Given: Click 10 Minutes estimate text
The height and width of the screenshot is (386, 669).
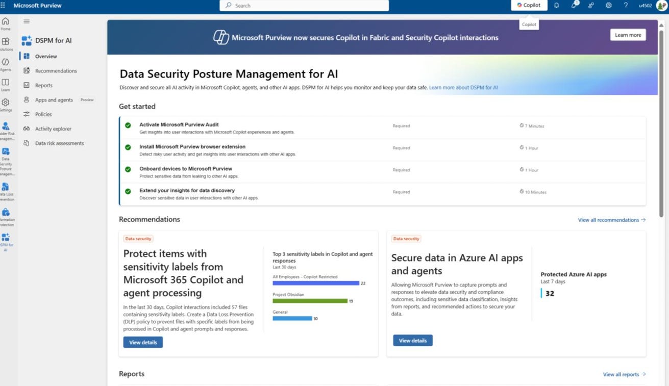Looking at the screenshot, I should point(536,192).
